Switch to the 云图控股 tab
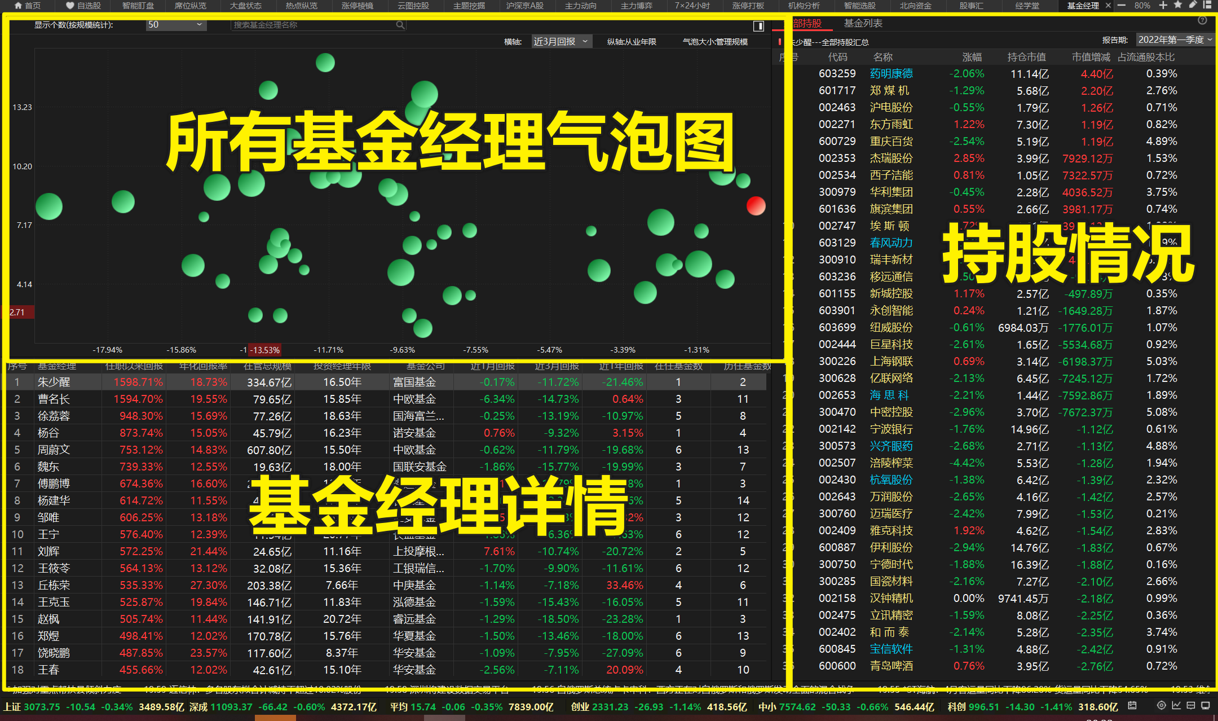1218x721 pixels. click(413, 6)
